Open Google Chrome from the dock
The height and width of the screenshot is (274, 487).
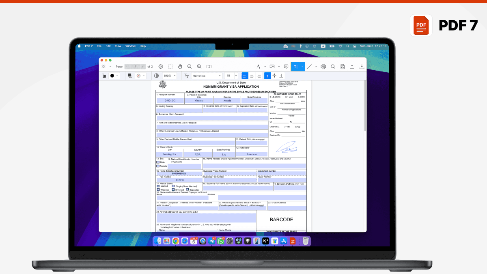click(x=175, y=241)
